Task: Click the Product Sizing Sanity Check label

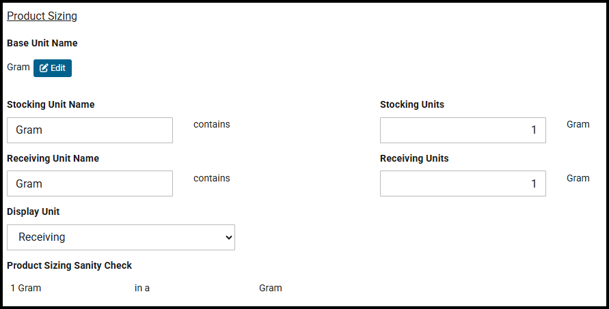Action: point(69,265)
